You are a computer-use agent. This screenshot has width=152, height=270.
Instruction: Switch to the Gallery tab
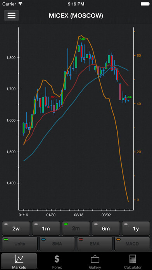click(x=95, y=261)
